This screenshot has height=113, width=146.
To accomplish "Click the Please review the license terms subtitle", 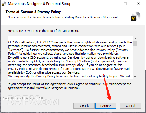I will (x=63, y=17).
